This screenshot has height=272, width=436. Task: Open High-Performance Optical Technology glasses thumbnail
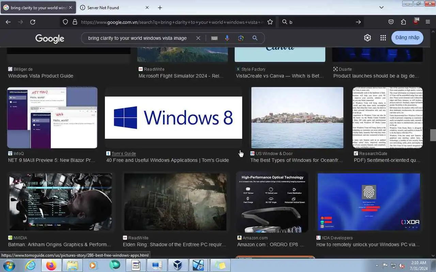272,202
